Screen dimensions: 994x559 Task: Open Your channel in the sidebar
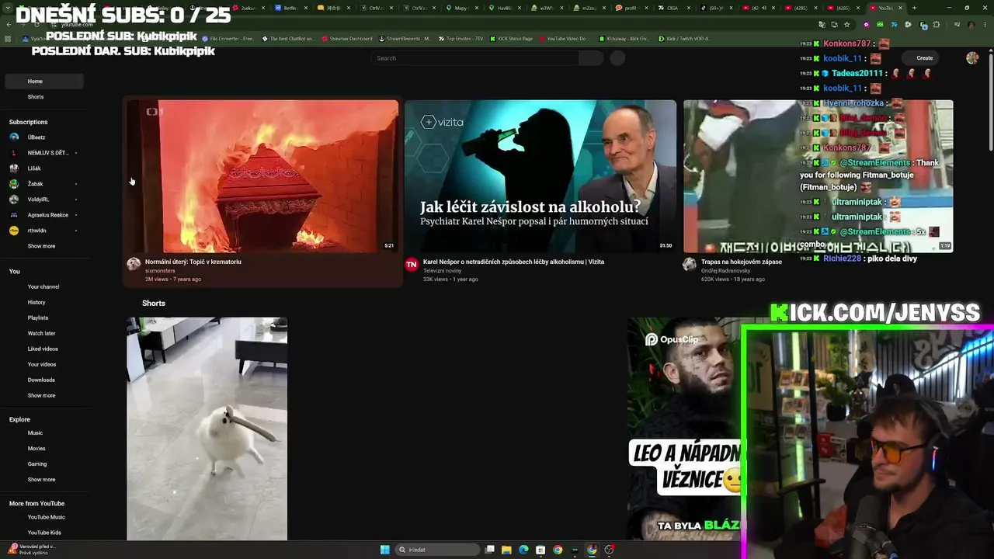43,287
